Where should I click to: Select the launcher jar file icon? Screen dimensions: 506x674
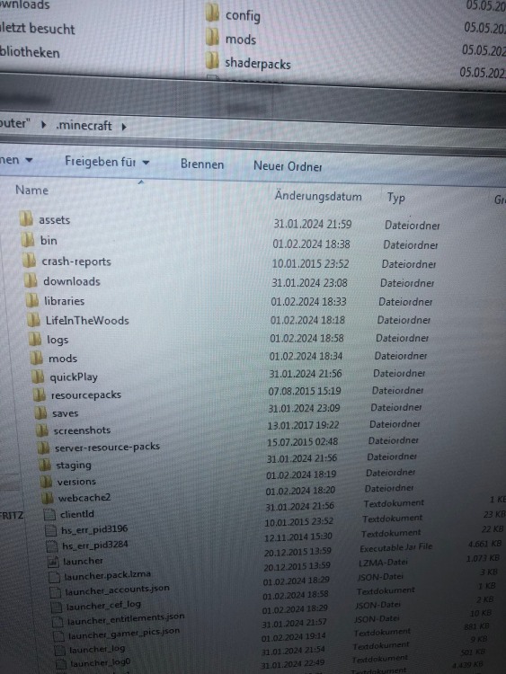click(x=53, y=561)
